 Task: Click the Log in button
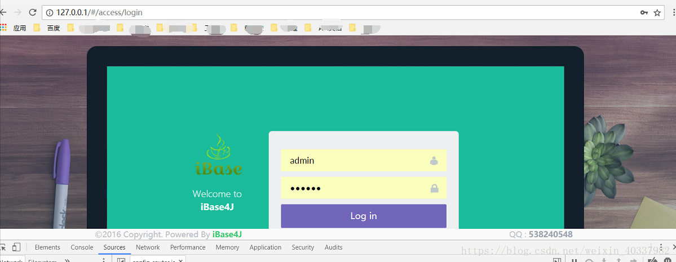coord(364,216)
